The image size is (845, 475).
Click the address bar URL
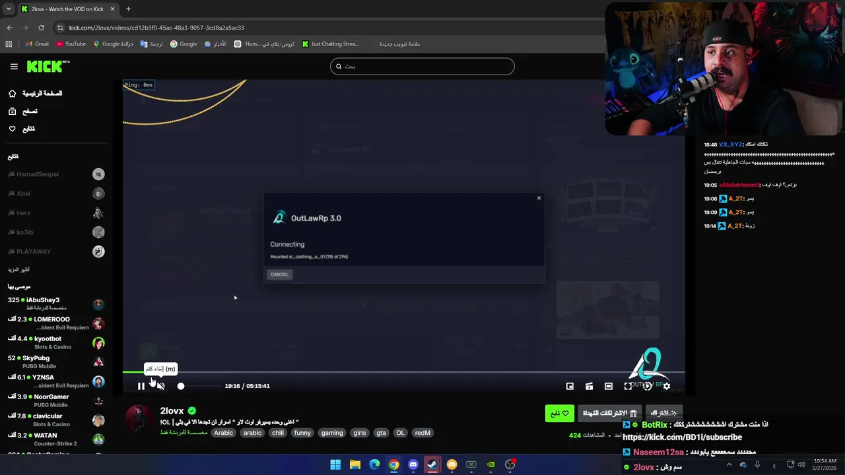(156, 28)
